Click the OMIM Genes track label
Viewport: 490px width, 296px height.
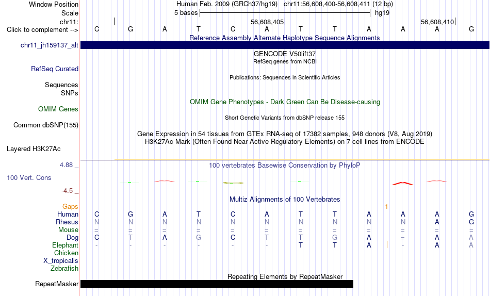click(x=58, y=109)
